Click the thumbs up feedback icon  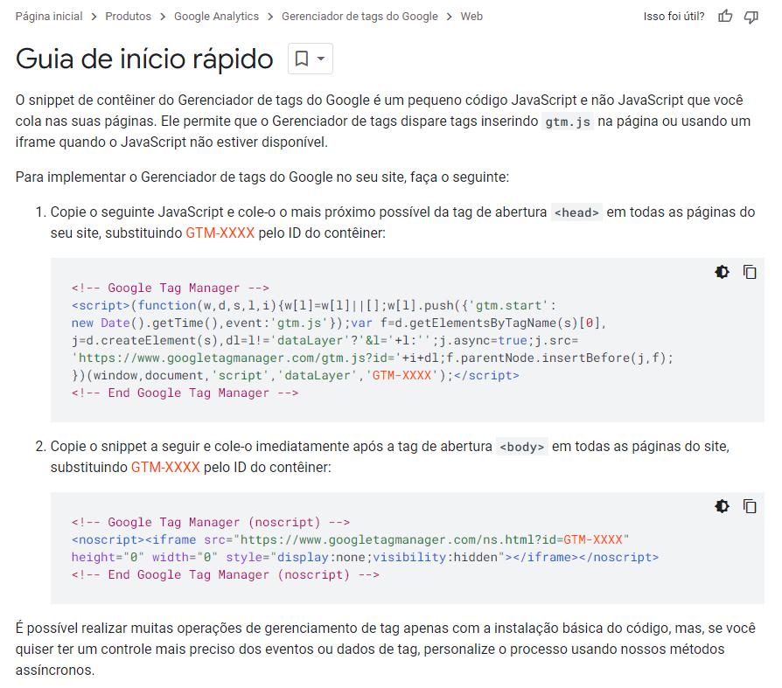725,17
